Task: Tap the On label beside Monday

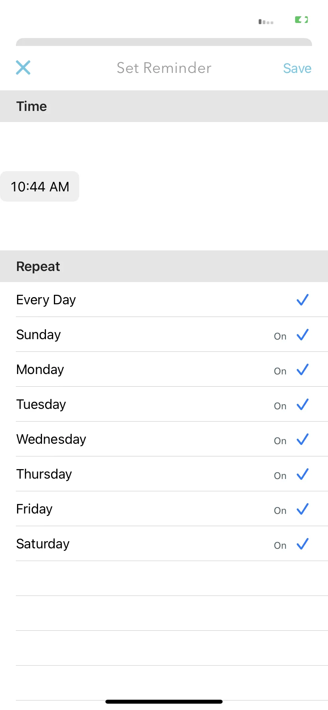Action: click(280, 371)
